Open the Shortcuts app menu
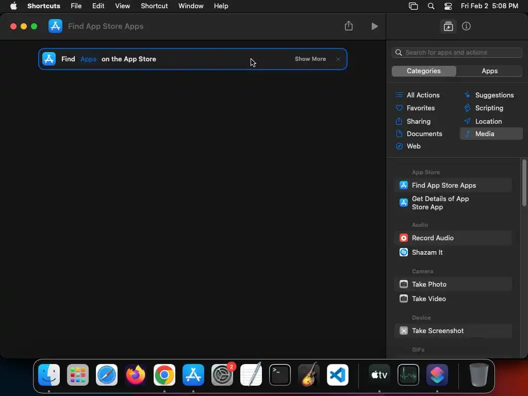This screenshot has height=396, width=528. pyautogui.click(x=44, y=6)
